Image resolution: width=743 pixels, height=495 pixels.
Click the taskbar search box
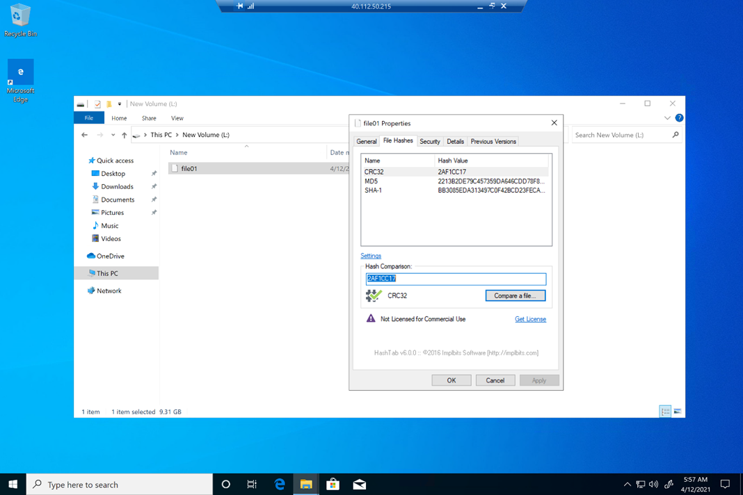tap(120, 484)
